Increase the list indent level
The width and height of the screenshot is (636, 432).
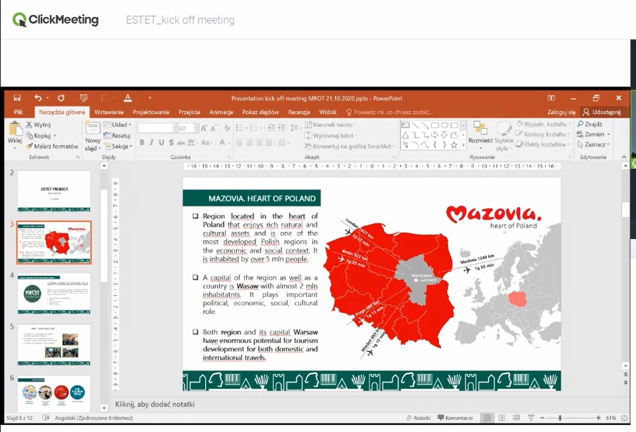[281, 128]
